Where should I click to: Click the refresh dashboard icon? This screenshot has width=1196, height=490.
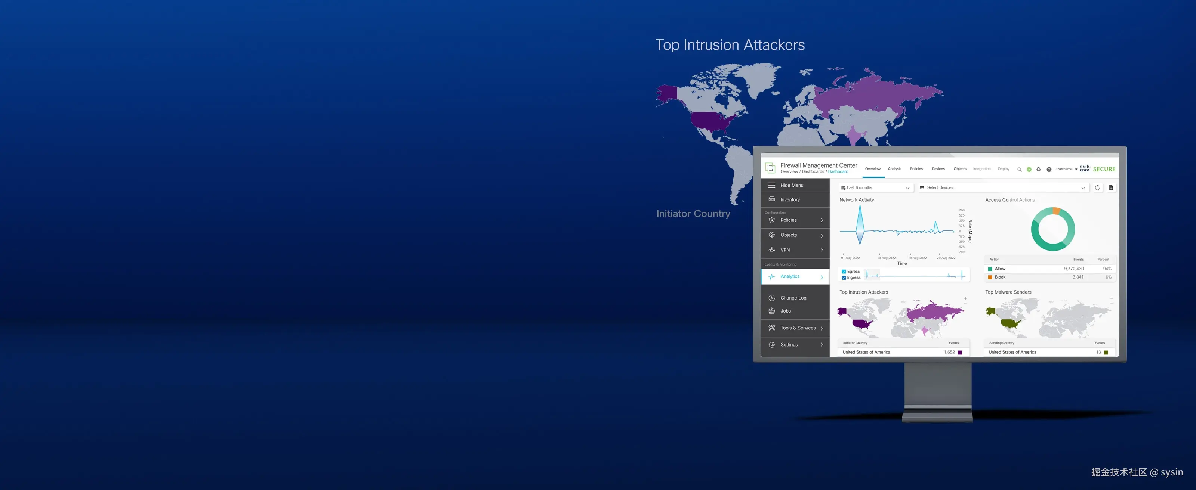point(1098,188)
